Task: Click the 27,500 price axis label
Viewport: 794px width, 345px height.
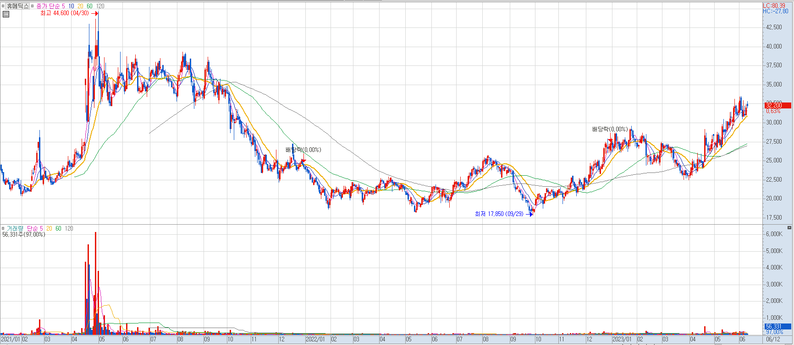Action: [774, 141]
